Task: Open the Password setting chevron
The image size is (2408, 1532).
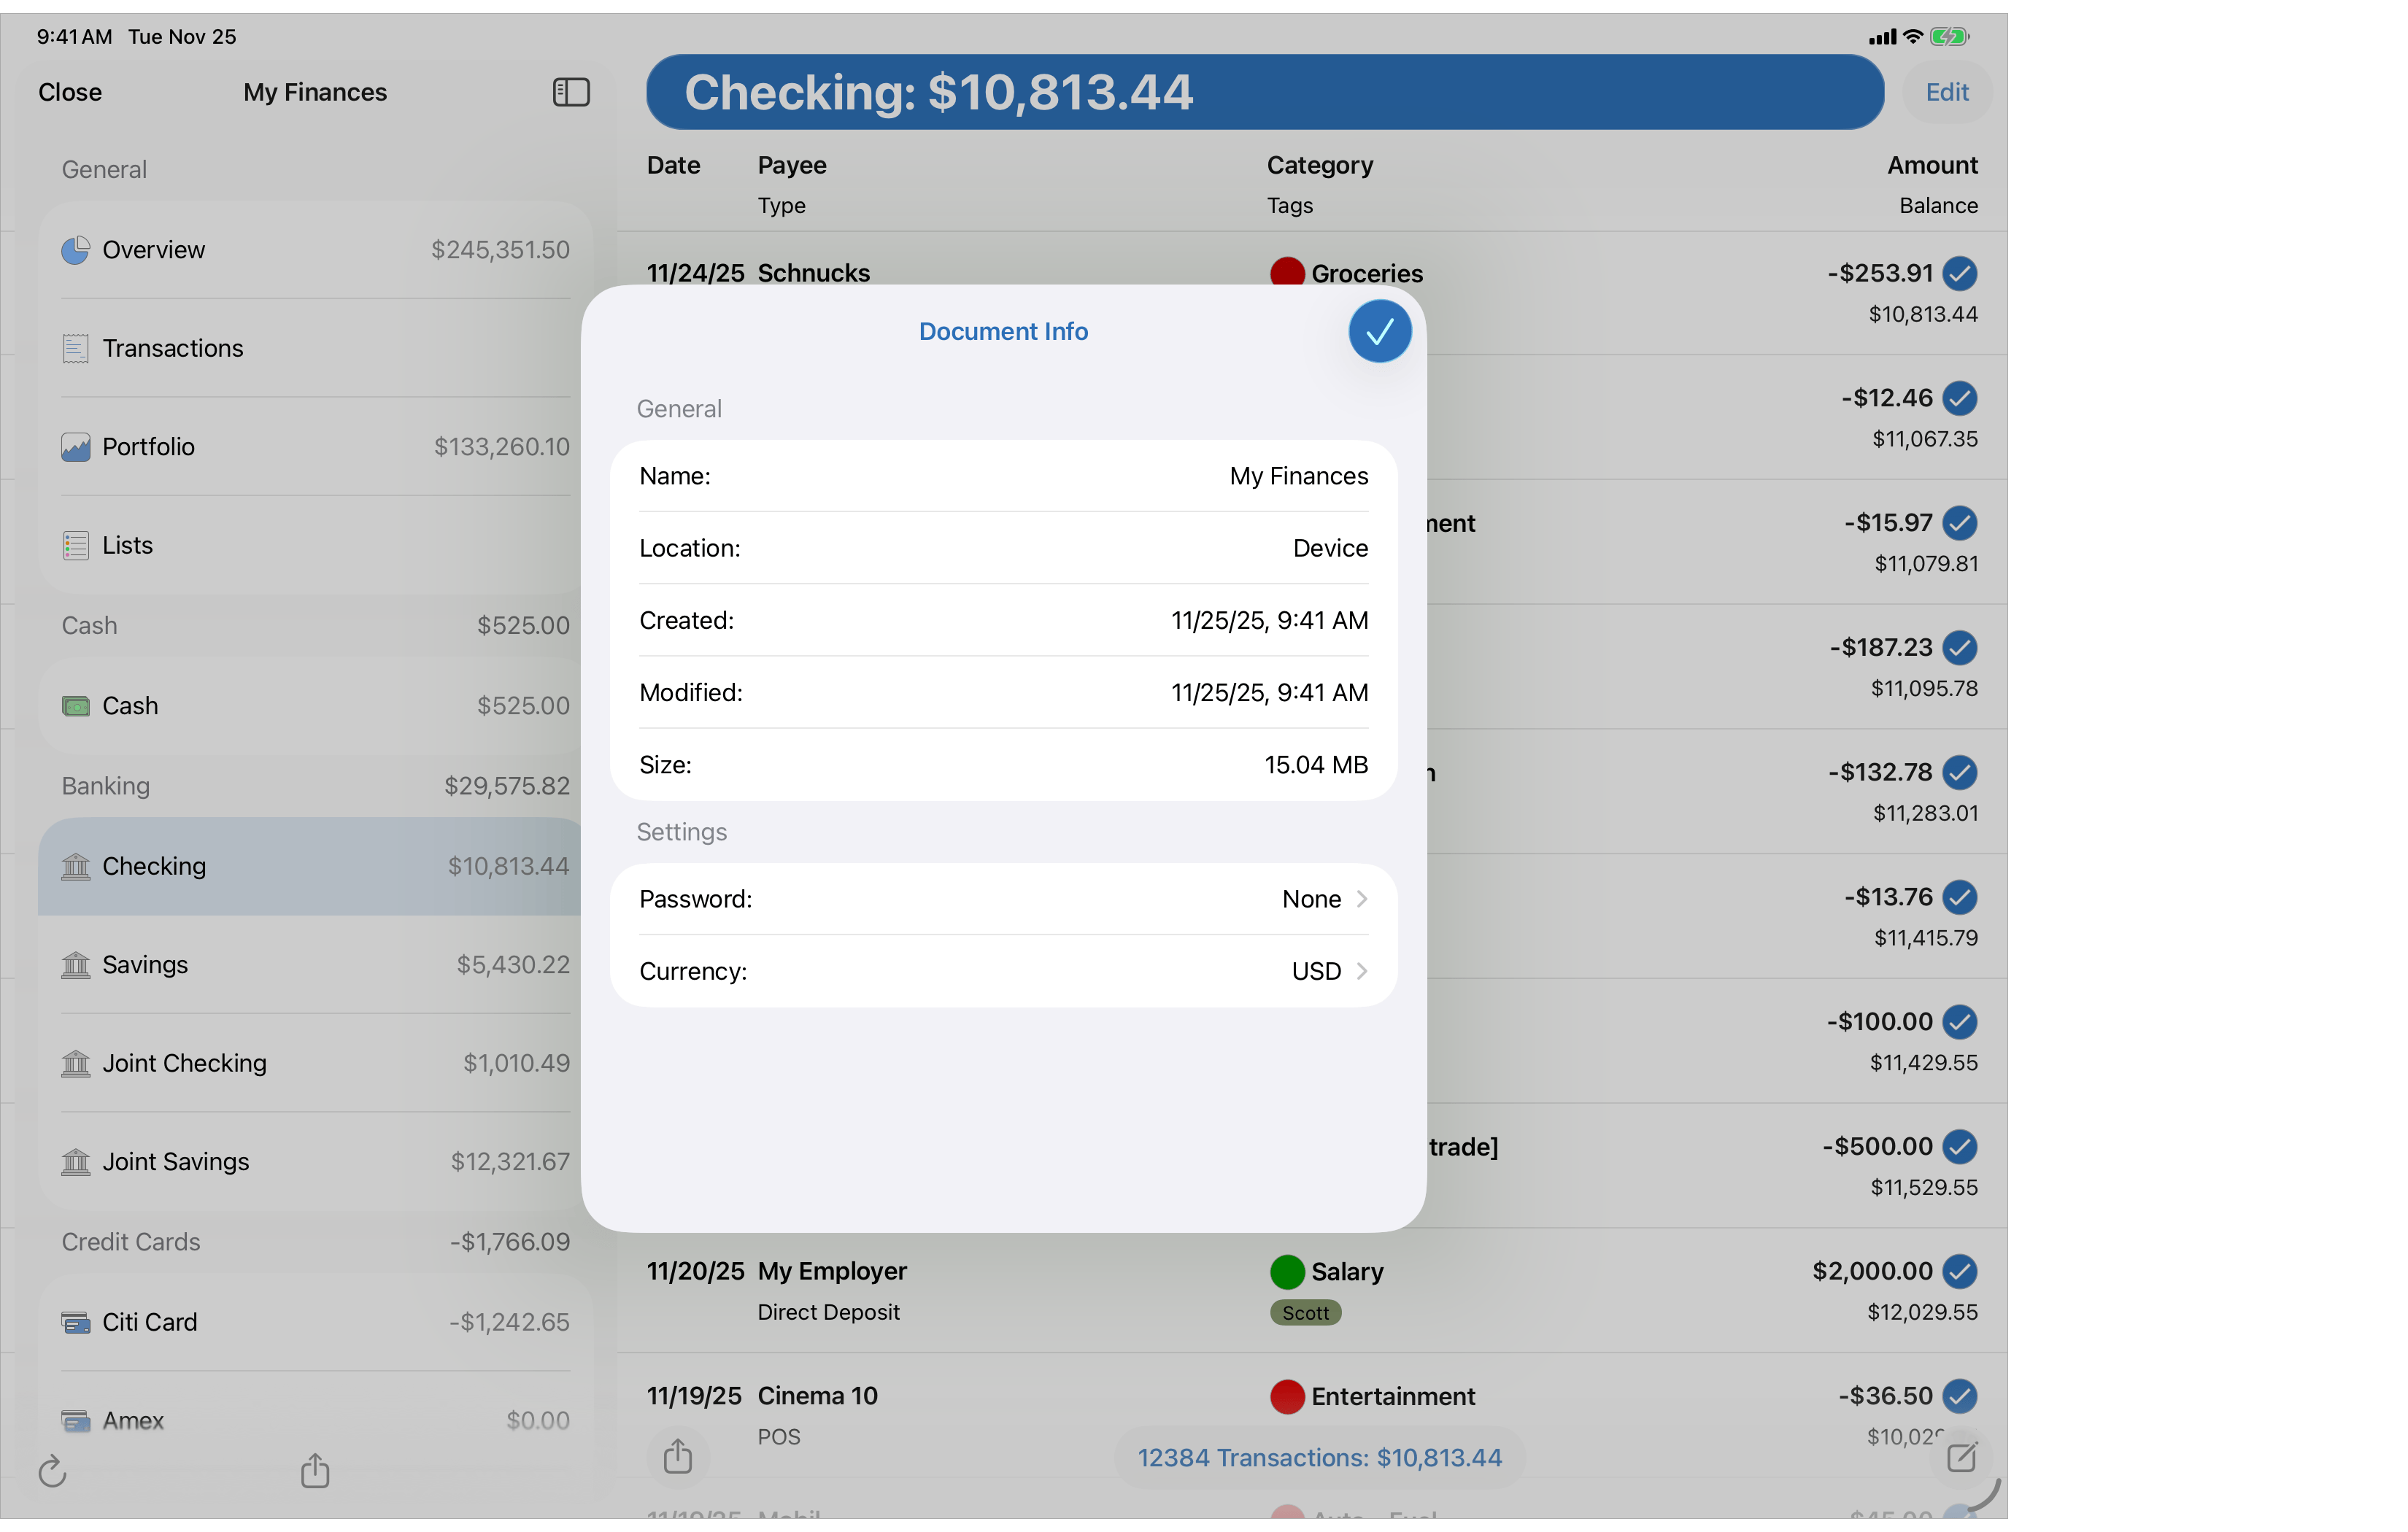Action: tap(1361, 899)
